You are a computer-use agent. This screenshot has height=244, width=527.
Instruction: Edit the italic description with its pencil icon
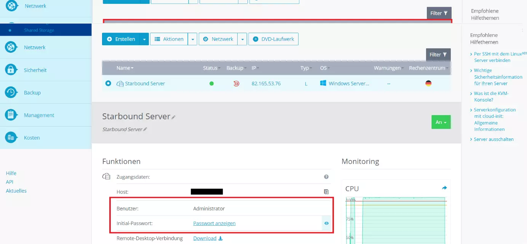click(x=145, y=130)
